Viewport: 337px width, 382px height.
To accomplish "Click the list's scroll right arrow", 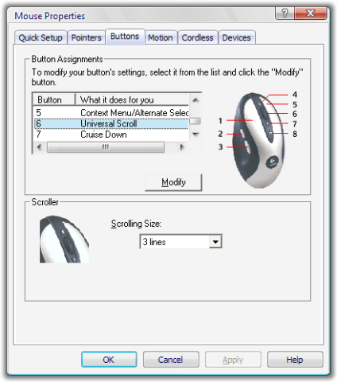I will pyautogui.click(x=182, y=147).
